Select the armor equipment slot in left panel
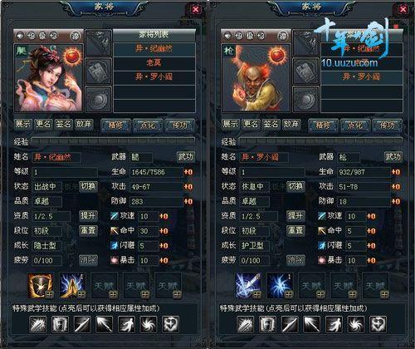The width and height of the screenshot is (415, 349). click(98, 71)
